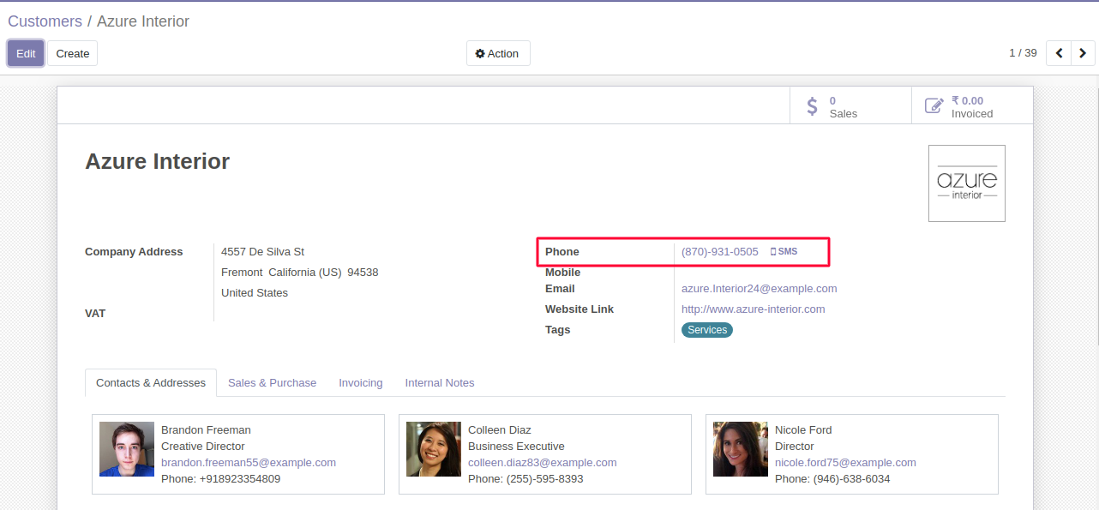The image size is (1099, 510).
Task: Click the Services tag
Action: [x=706, y=330]
